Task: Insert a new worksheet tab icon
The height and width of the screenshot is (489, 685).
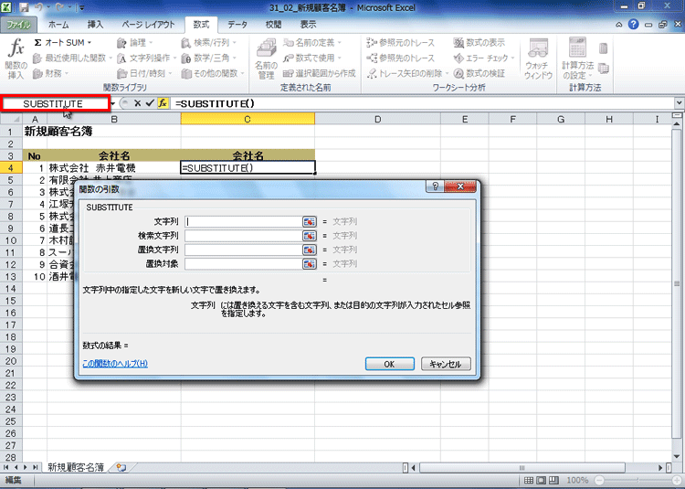Action: (x=121, y=468)
